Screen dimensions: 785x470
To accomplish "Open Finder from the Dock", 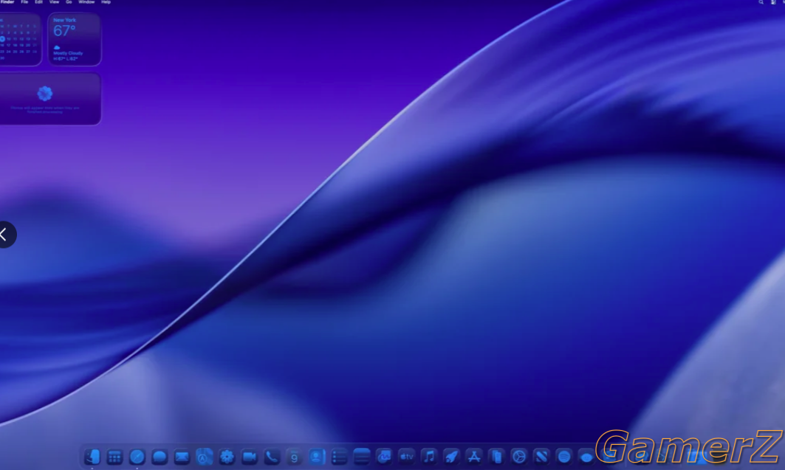I will (x=92, y=457).
